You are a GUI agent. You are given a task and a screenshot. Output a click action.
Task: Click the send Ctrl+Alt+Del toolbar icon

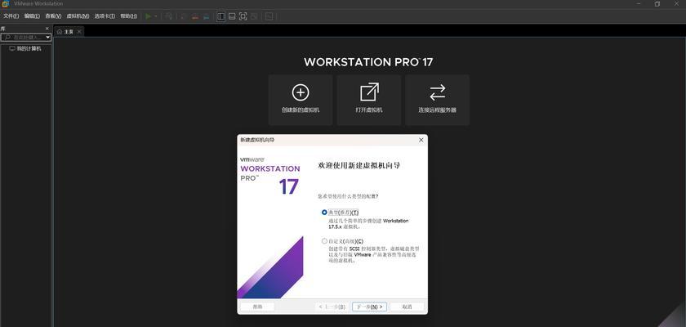168,16
